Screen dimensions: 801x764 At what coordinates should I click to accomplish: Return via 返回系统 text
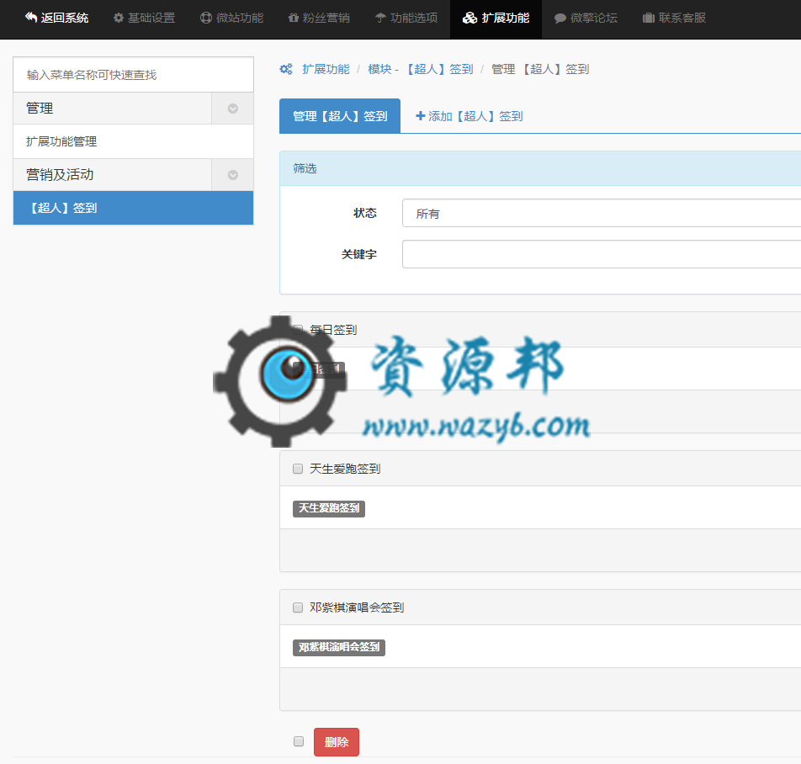(x=65, y=19)
